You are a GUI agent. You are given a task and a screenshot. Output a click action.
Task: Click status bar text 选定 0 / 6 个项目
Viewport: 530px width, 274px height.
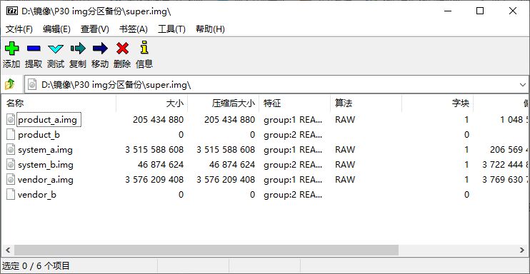click(x=36, y=266)
